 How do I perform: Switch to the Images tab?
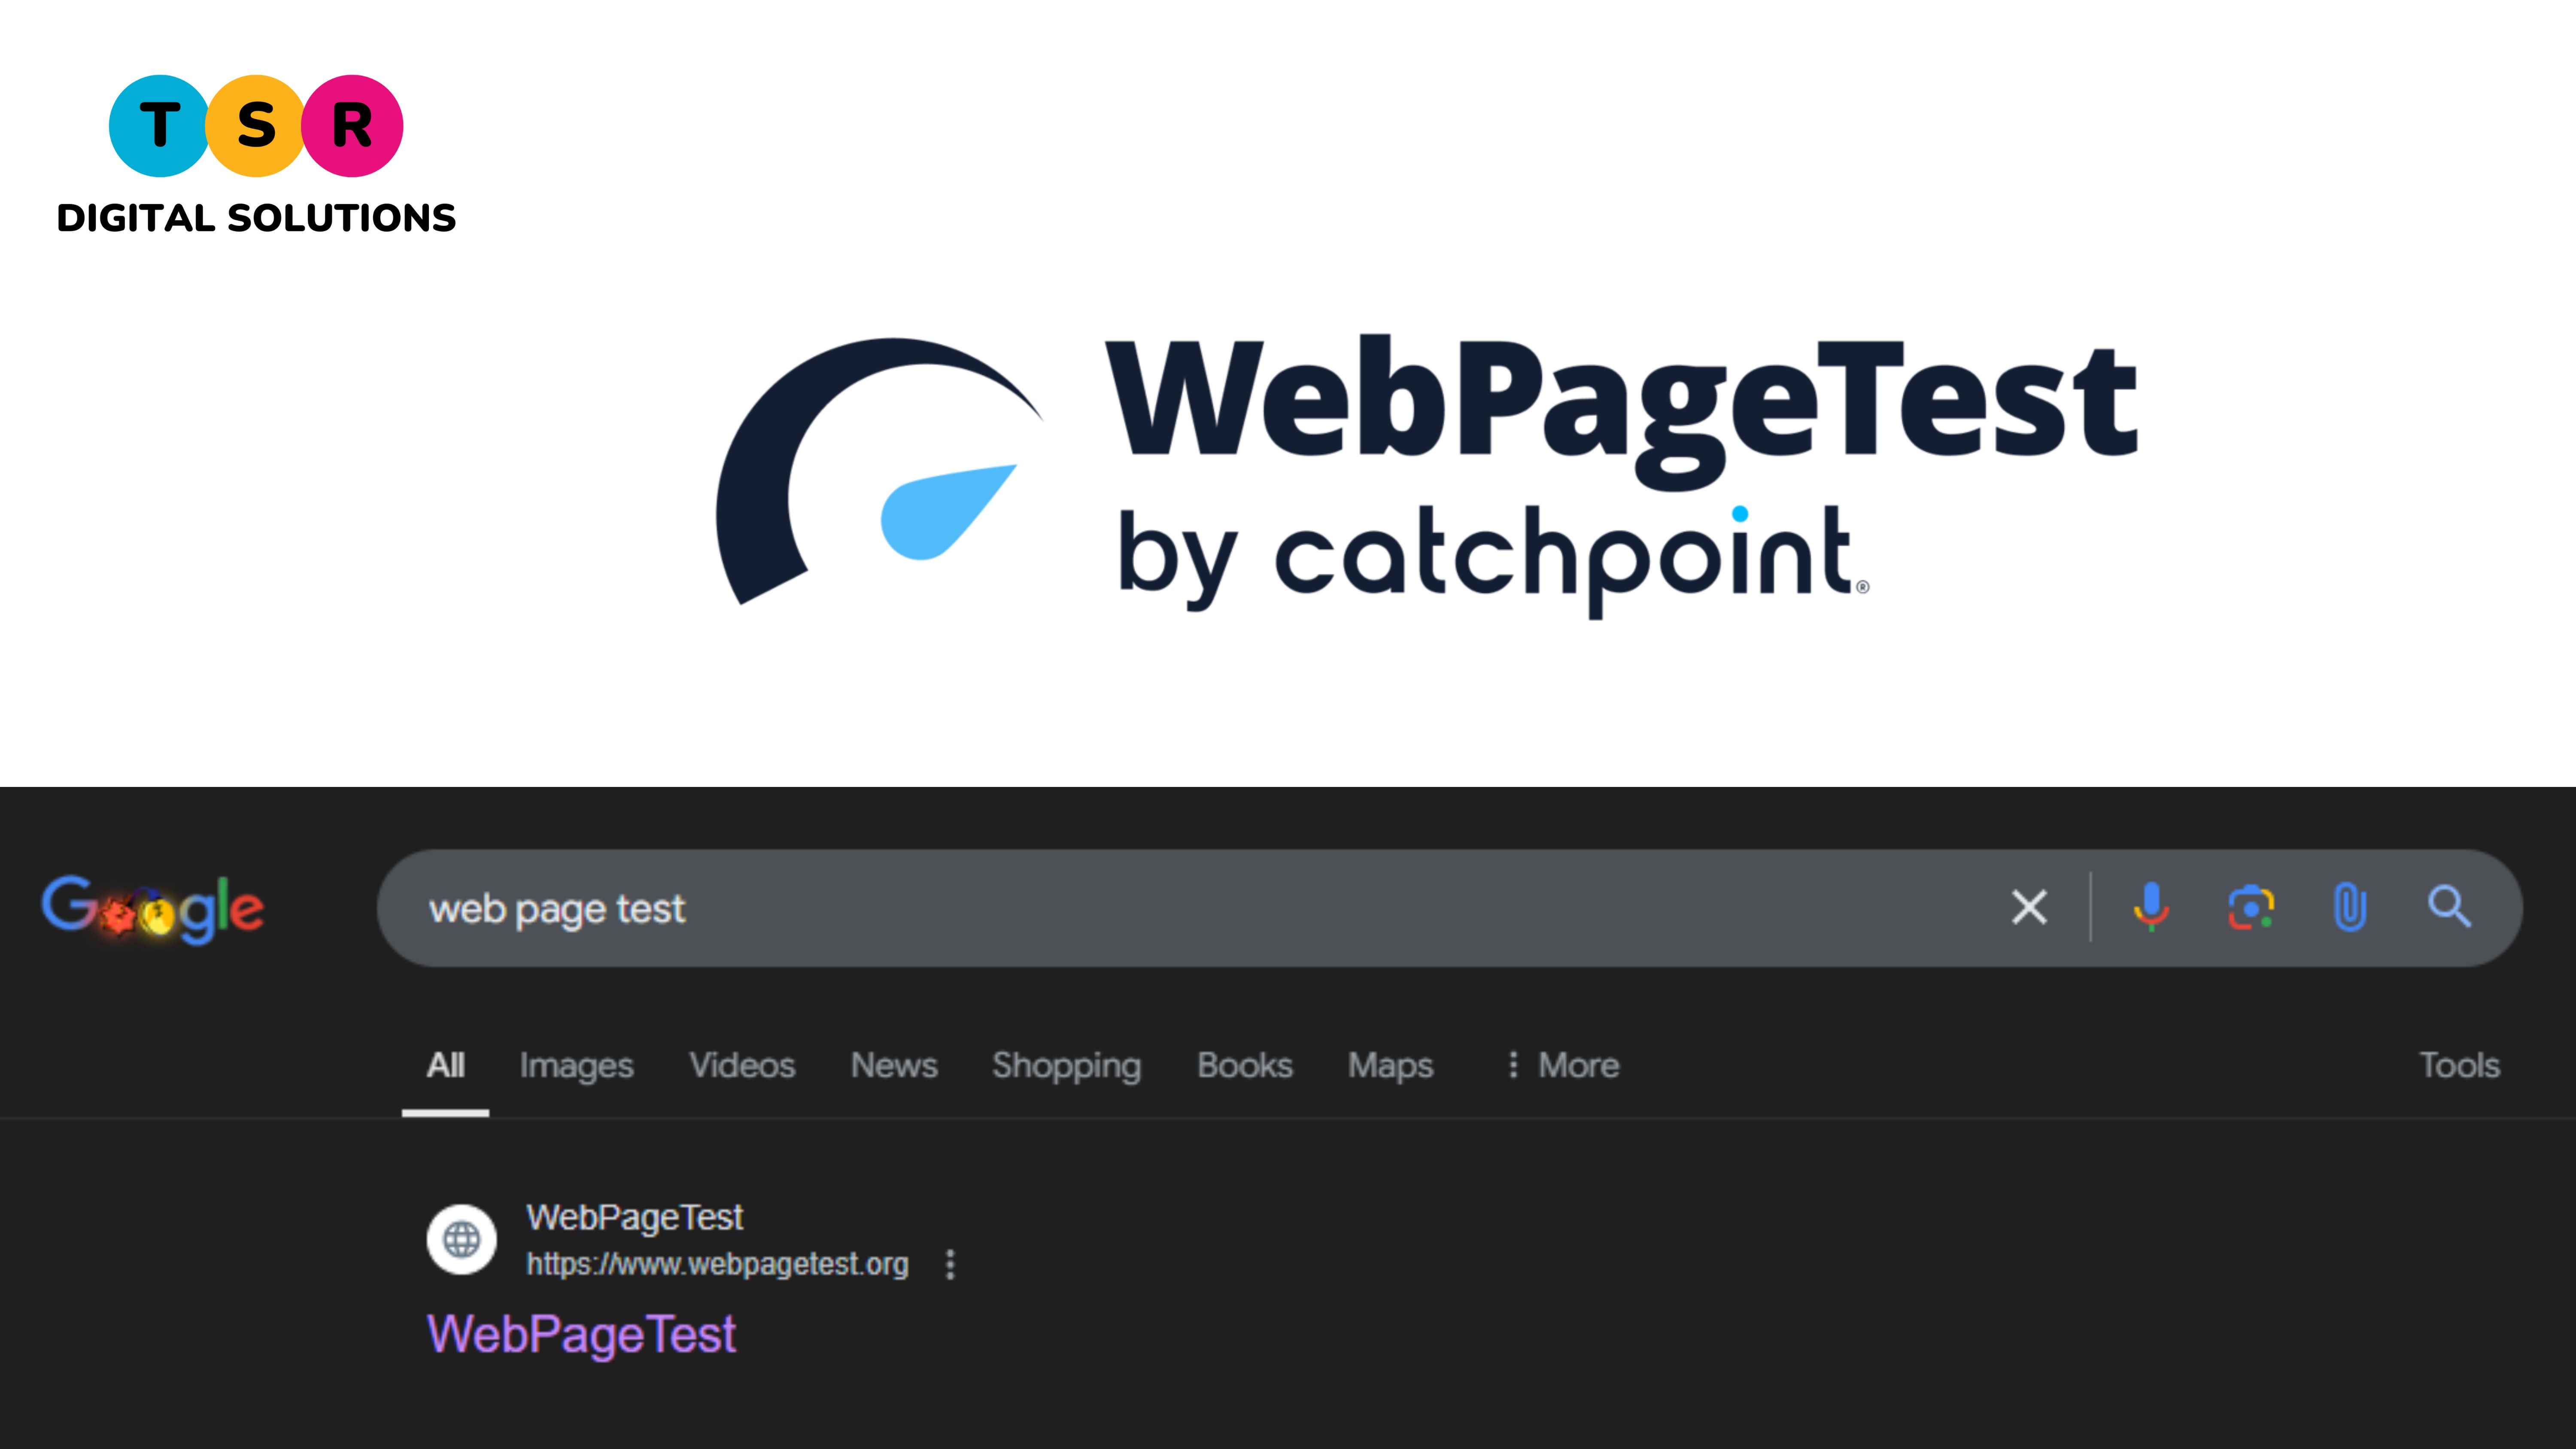point(576,1066)
